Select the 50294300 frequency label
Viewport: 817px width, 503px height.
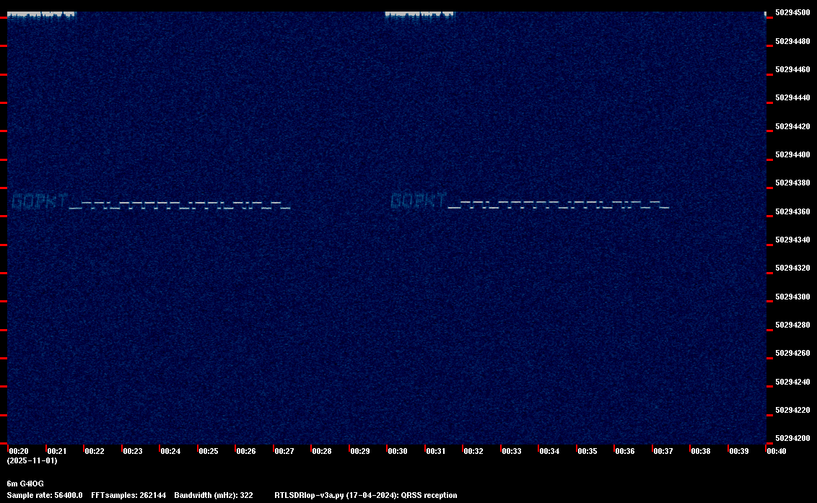(792, 297)
